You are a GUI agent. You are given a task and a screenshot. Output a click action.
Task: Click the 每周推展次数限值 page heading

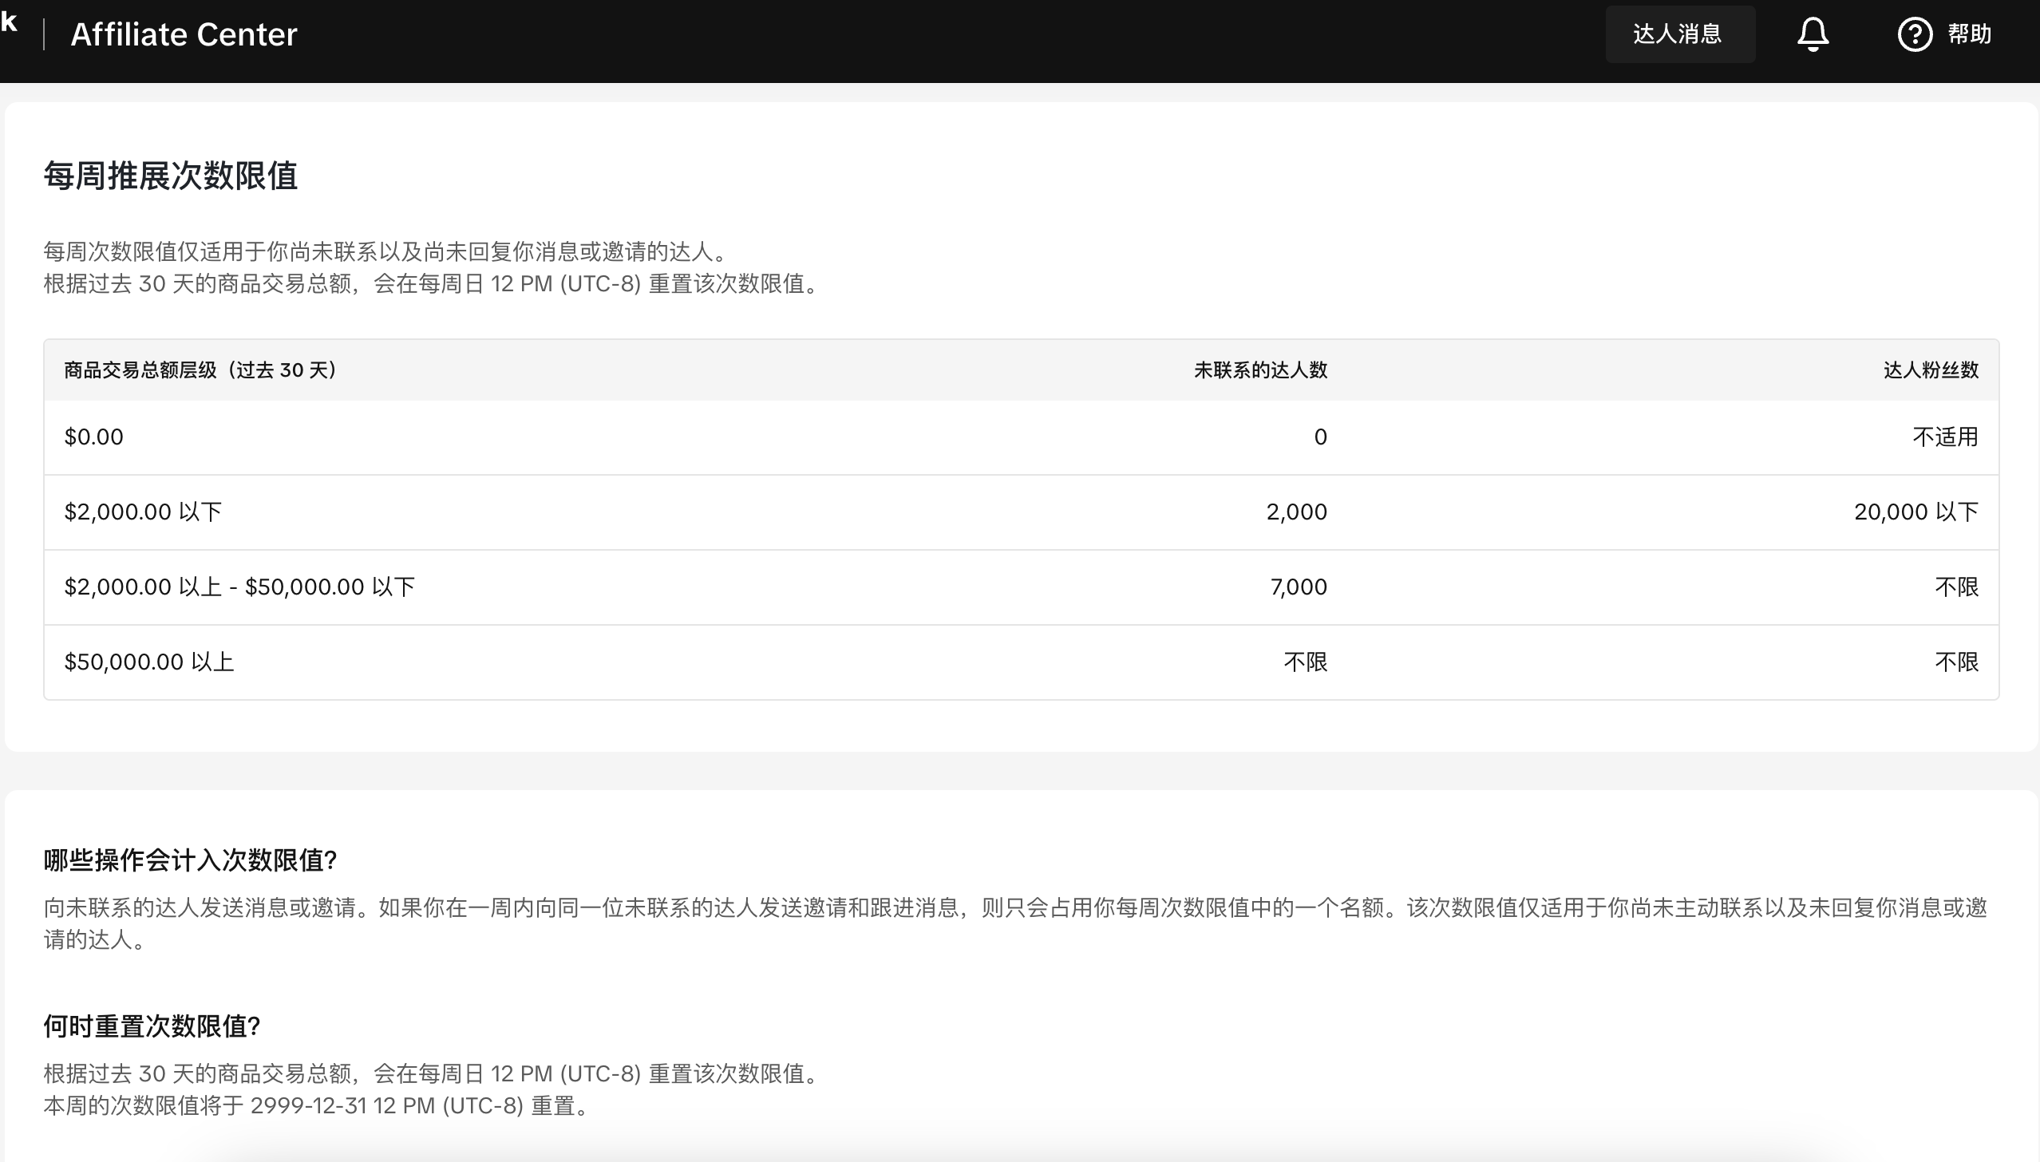170,176
